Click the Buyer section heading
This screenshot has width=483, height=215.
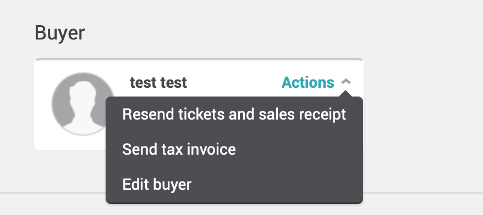click(x=59, y=33)
